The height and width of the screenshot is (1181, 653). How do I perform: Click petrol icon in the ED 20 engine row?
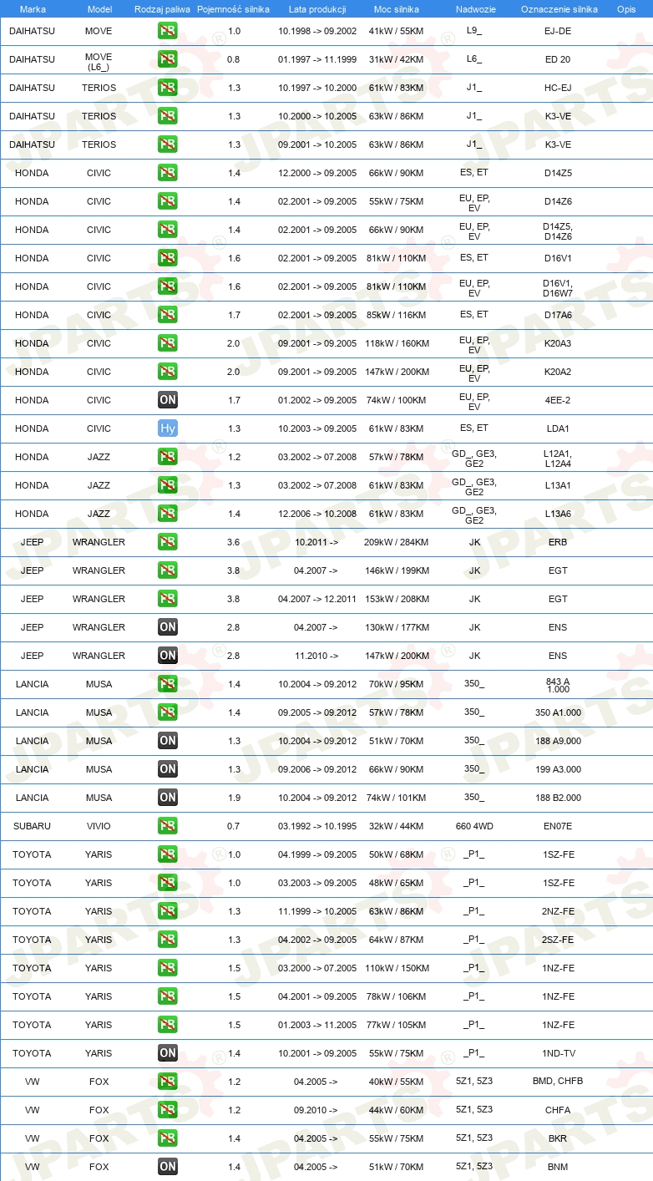tap(168, 59)
